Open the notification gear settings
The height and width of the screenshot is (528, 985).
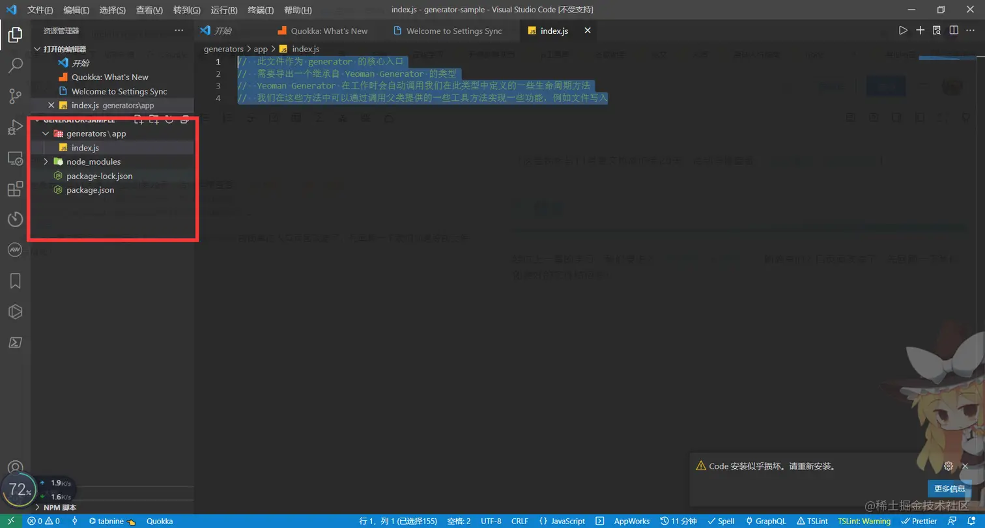tap(949, 466)
